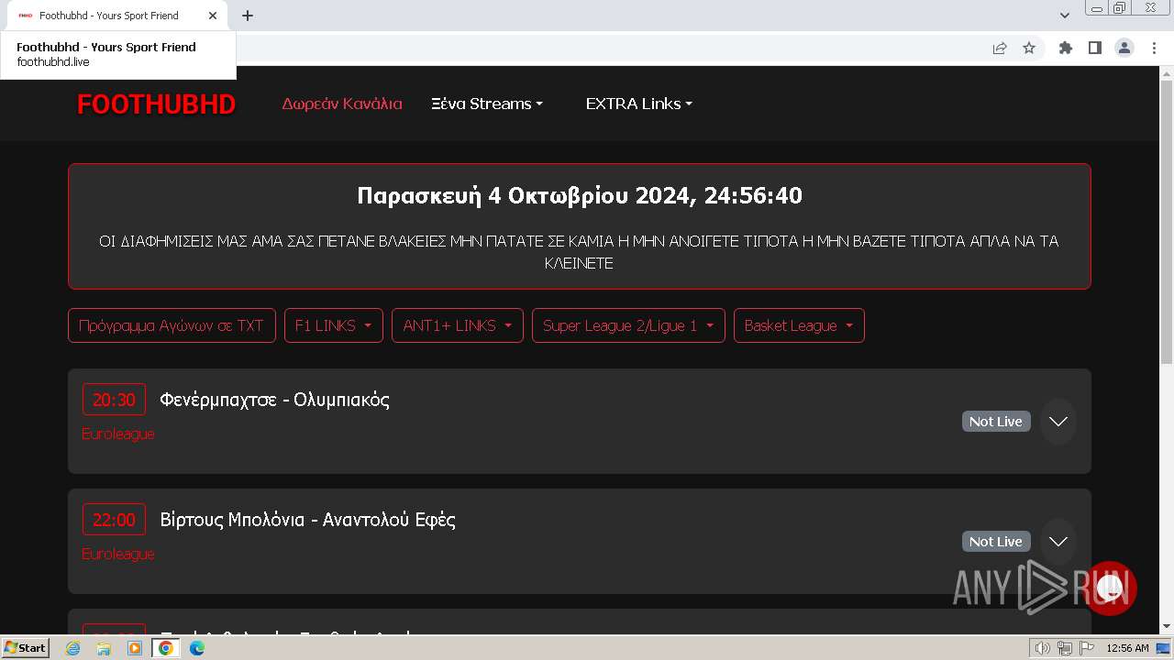Select the 22:00 time label
This screenshot has width=1174, height=660.
[114, 520]
